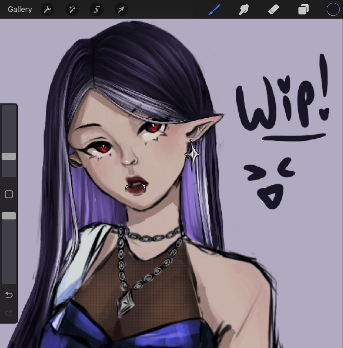Screen dimensions: 343x348
Task: Activate the Selection tool
Action: coord(97,9)
